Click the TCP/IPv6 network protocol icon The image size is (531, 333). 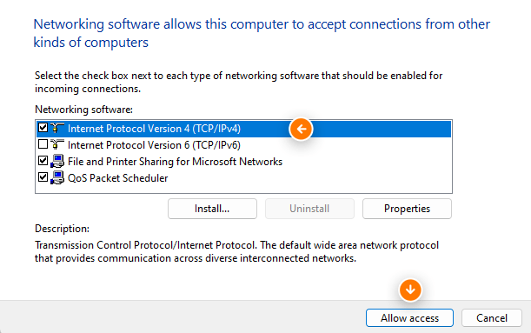click(x=57, y=144)
